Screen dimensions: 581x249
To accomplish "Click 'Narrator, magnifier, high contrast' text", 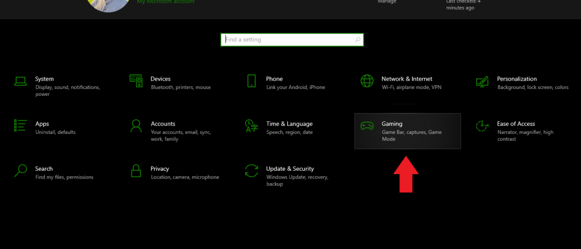I will pyautogui.click(x=525, y=136).
